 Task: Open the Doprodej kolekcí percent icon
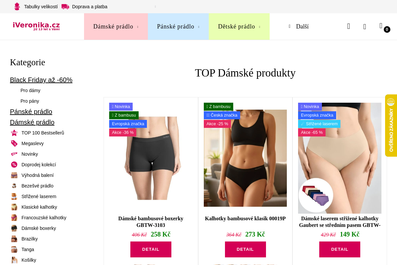click(14, 165)
